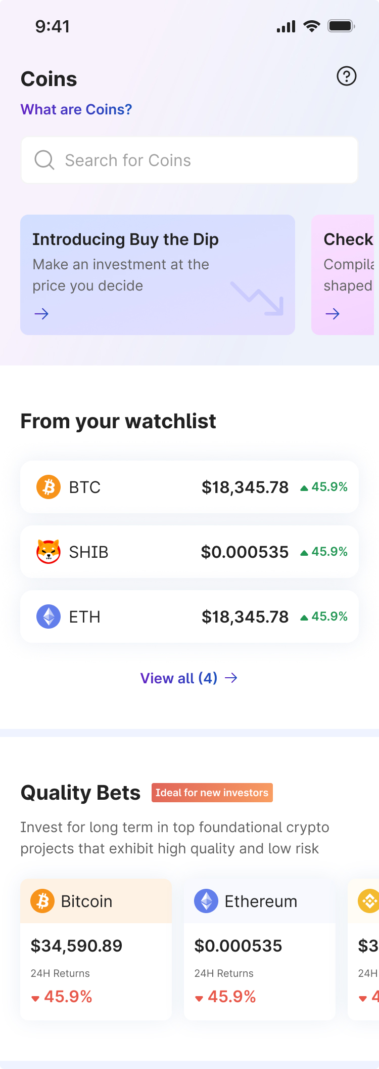Click the Ethereum logo in Quality Bets
The width and height of the screenshot is (379, 1069).
click(206, 901)
